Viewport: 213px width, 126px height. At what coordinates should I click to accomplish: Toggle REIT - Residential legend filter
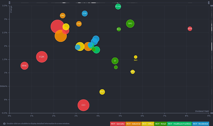click(x=201, y=124)
